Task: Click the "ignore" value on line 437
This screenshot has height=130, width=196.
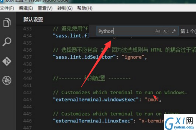Action: click(133, 57)
